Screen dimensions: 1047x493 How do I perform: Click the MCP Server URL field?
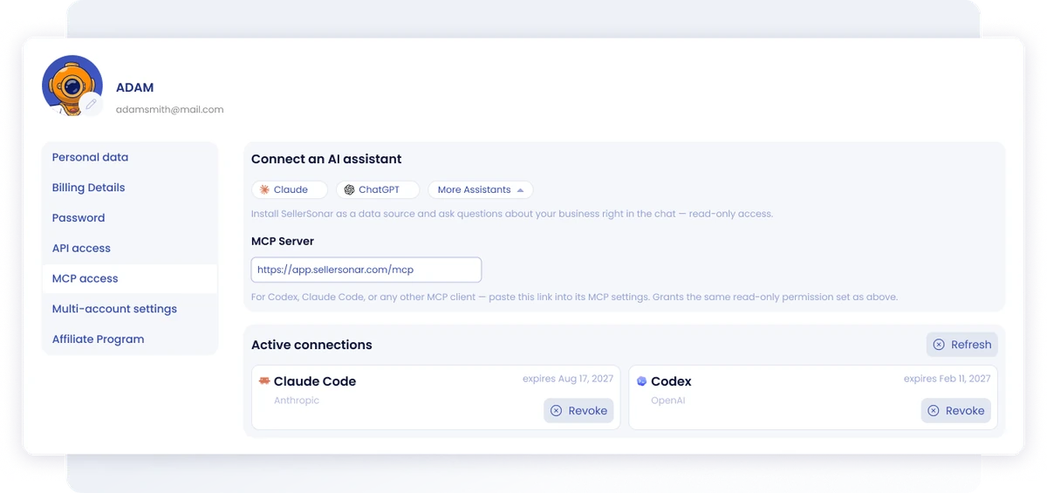(x=366, y=270)
